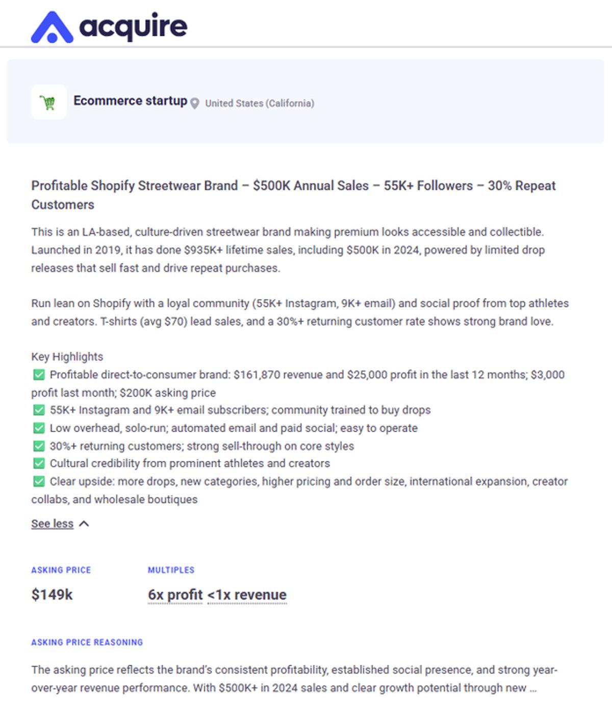
Task: Collapse description with See less link
Action: click(52, 524)
